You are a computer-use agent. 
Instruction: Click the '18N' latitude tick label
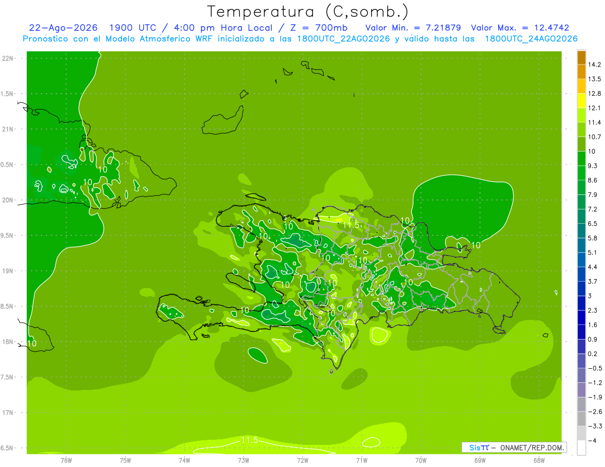(8, 342)
